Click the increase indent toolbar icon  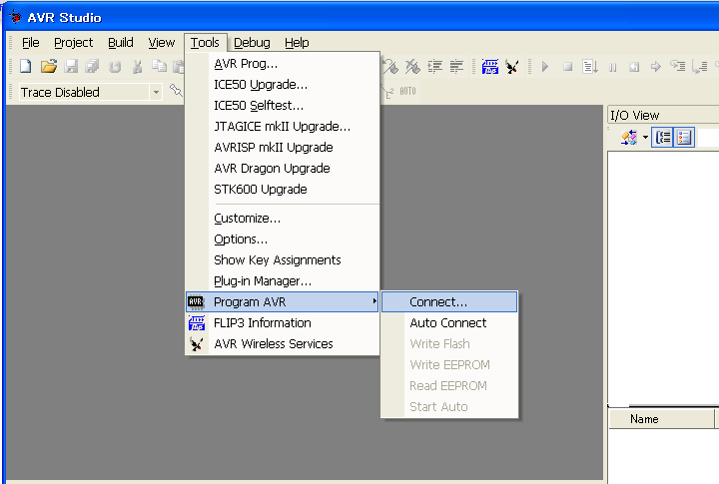[x=434, y=67]
